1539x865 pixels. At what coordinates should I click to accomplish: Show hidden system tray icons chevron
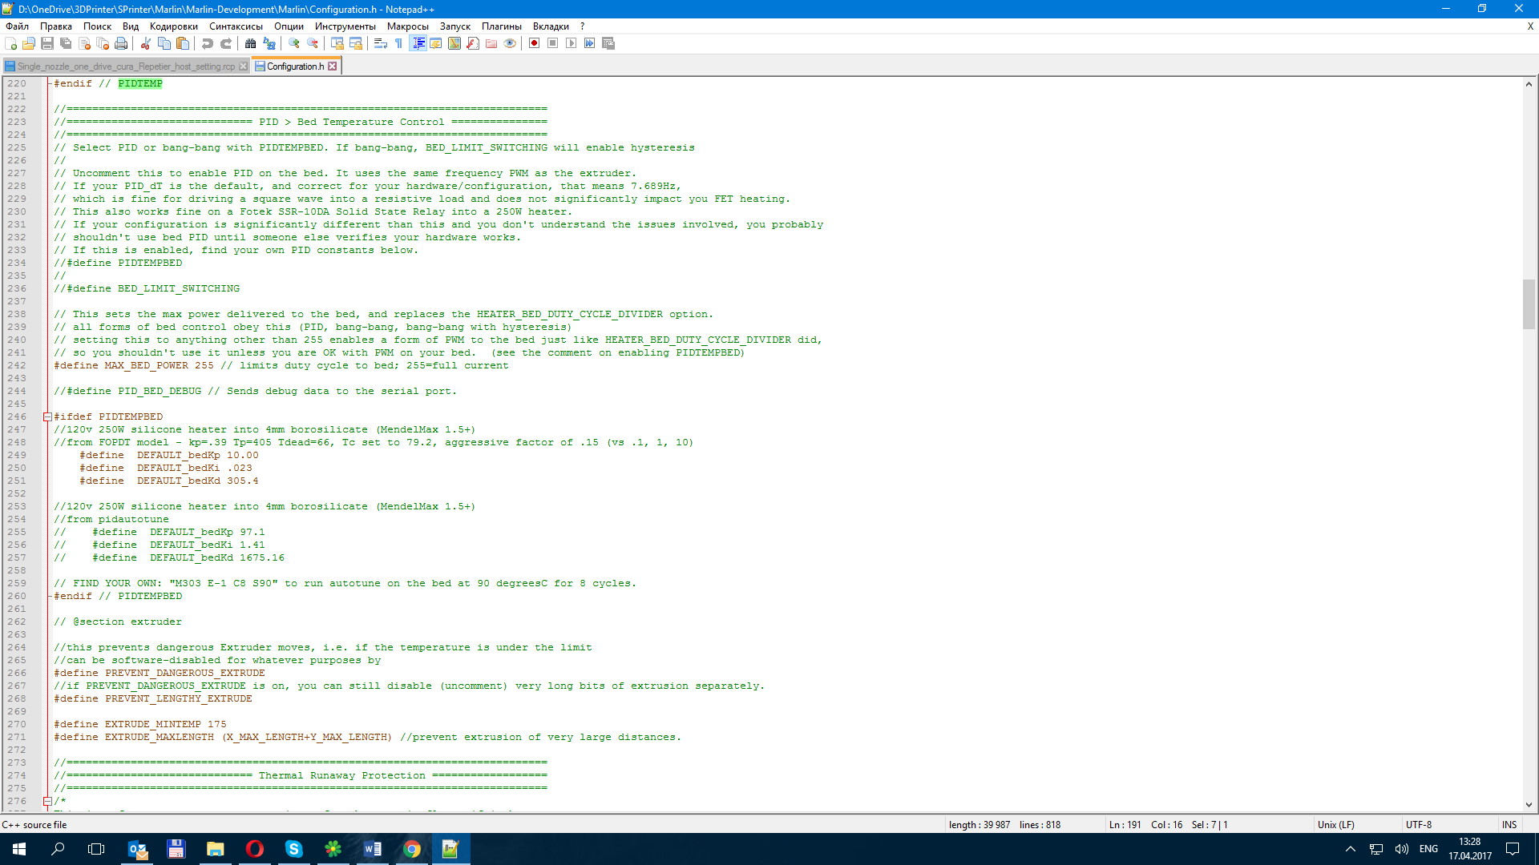click(x=1350, y=849)
